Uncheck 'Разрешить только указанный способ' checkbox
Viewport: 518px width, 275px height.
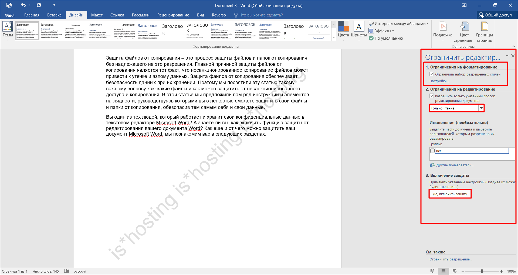click(432, 96)
